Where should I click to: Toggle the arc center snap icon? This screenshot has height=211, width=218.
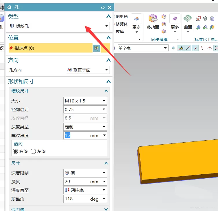click(216, 48)
